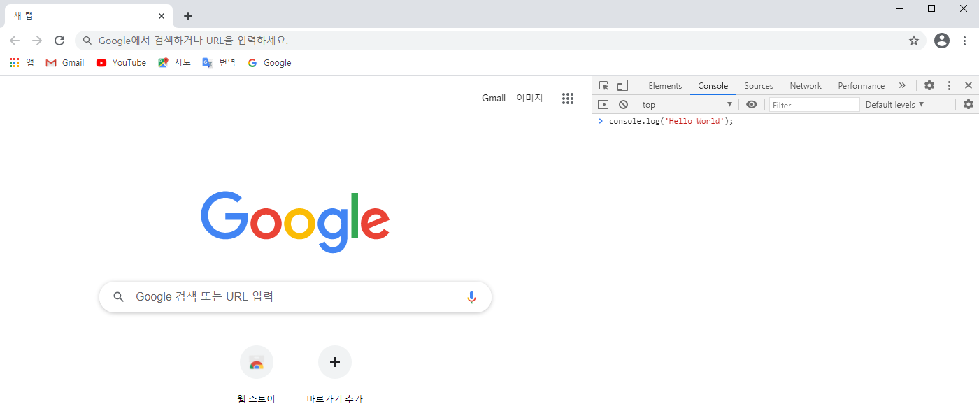
Task: Open console settings gear beside Default levels
Action: click(969, 104)
